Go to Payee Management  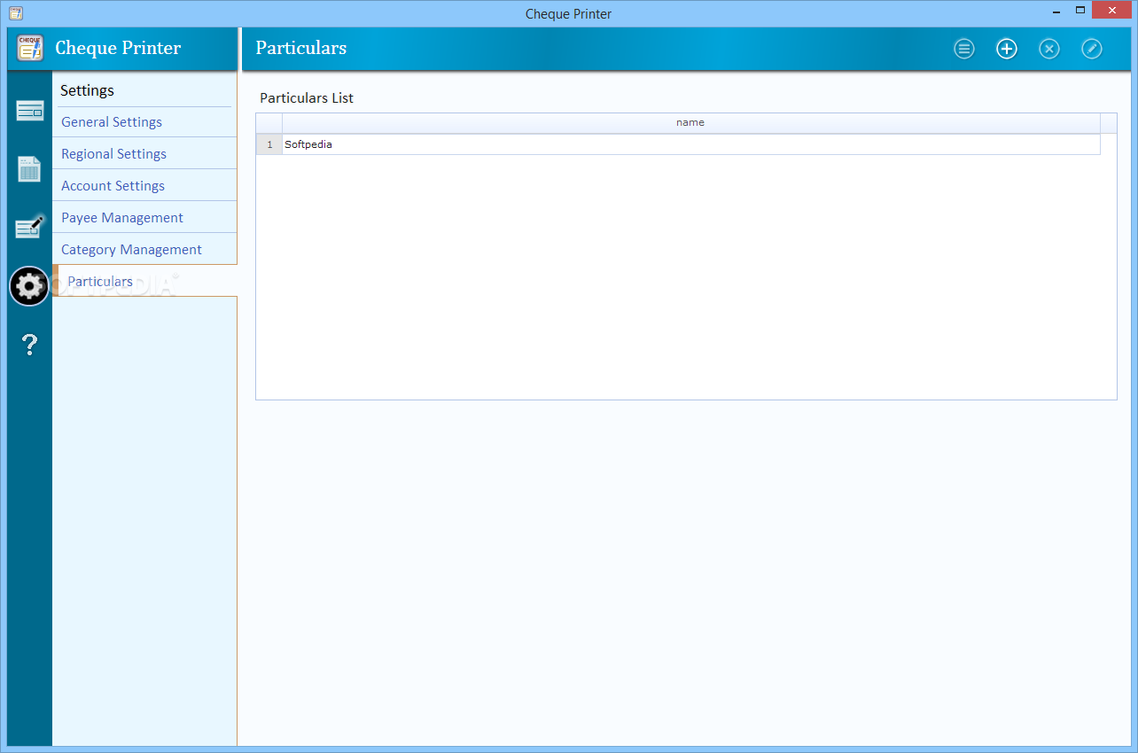pyautogui.click(x=144, y=218)
